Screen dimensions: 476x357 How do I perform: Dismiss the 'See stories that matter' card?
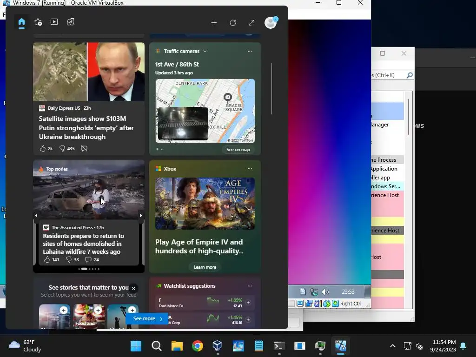(133, 288)
